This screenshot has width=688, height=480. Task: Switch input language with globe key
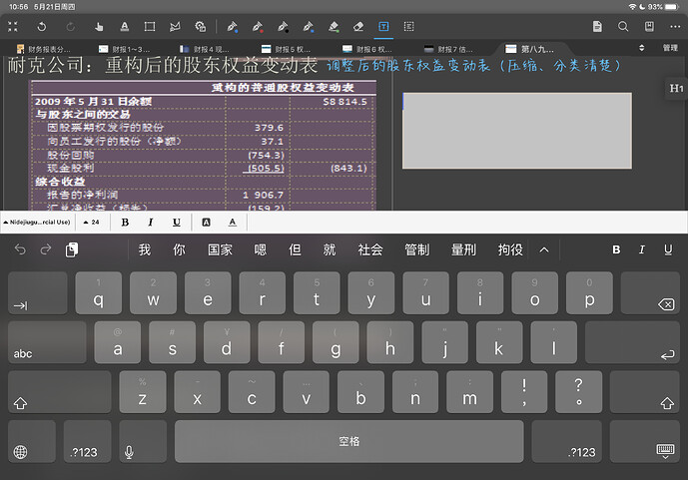pyautogui.click(x=32, y=441)
